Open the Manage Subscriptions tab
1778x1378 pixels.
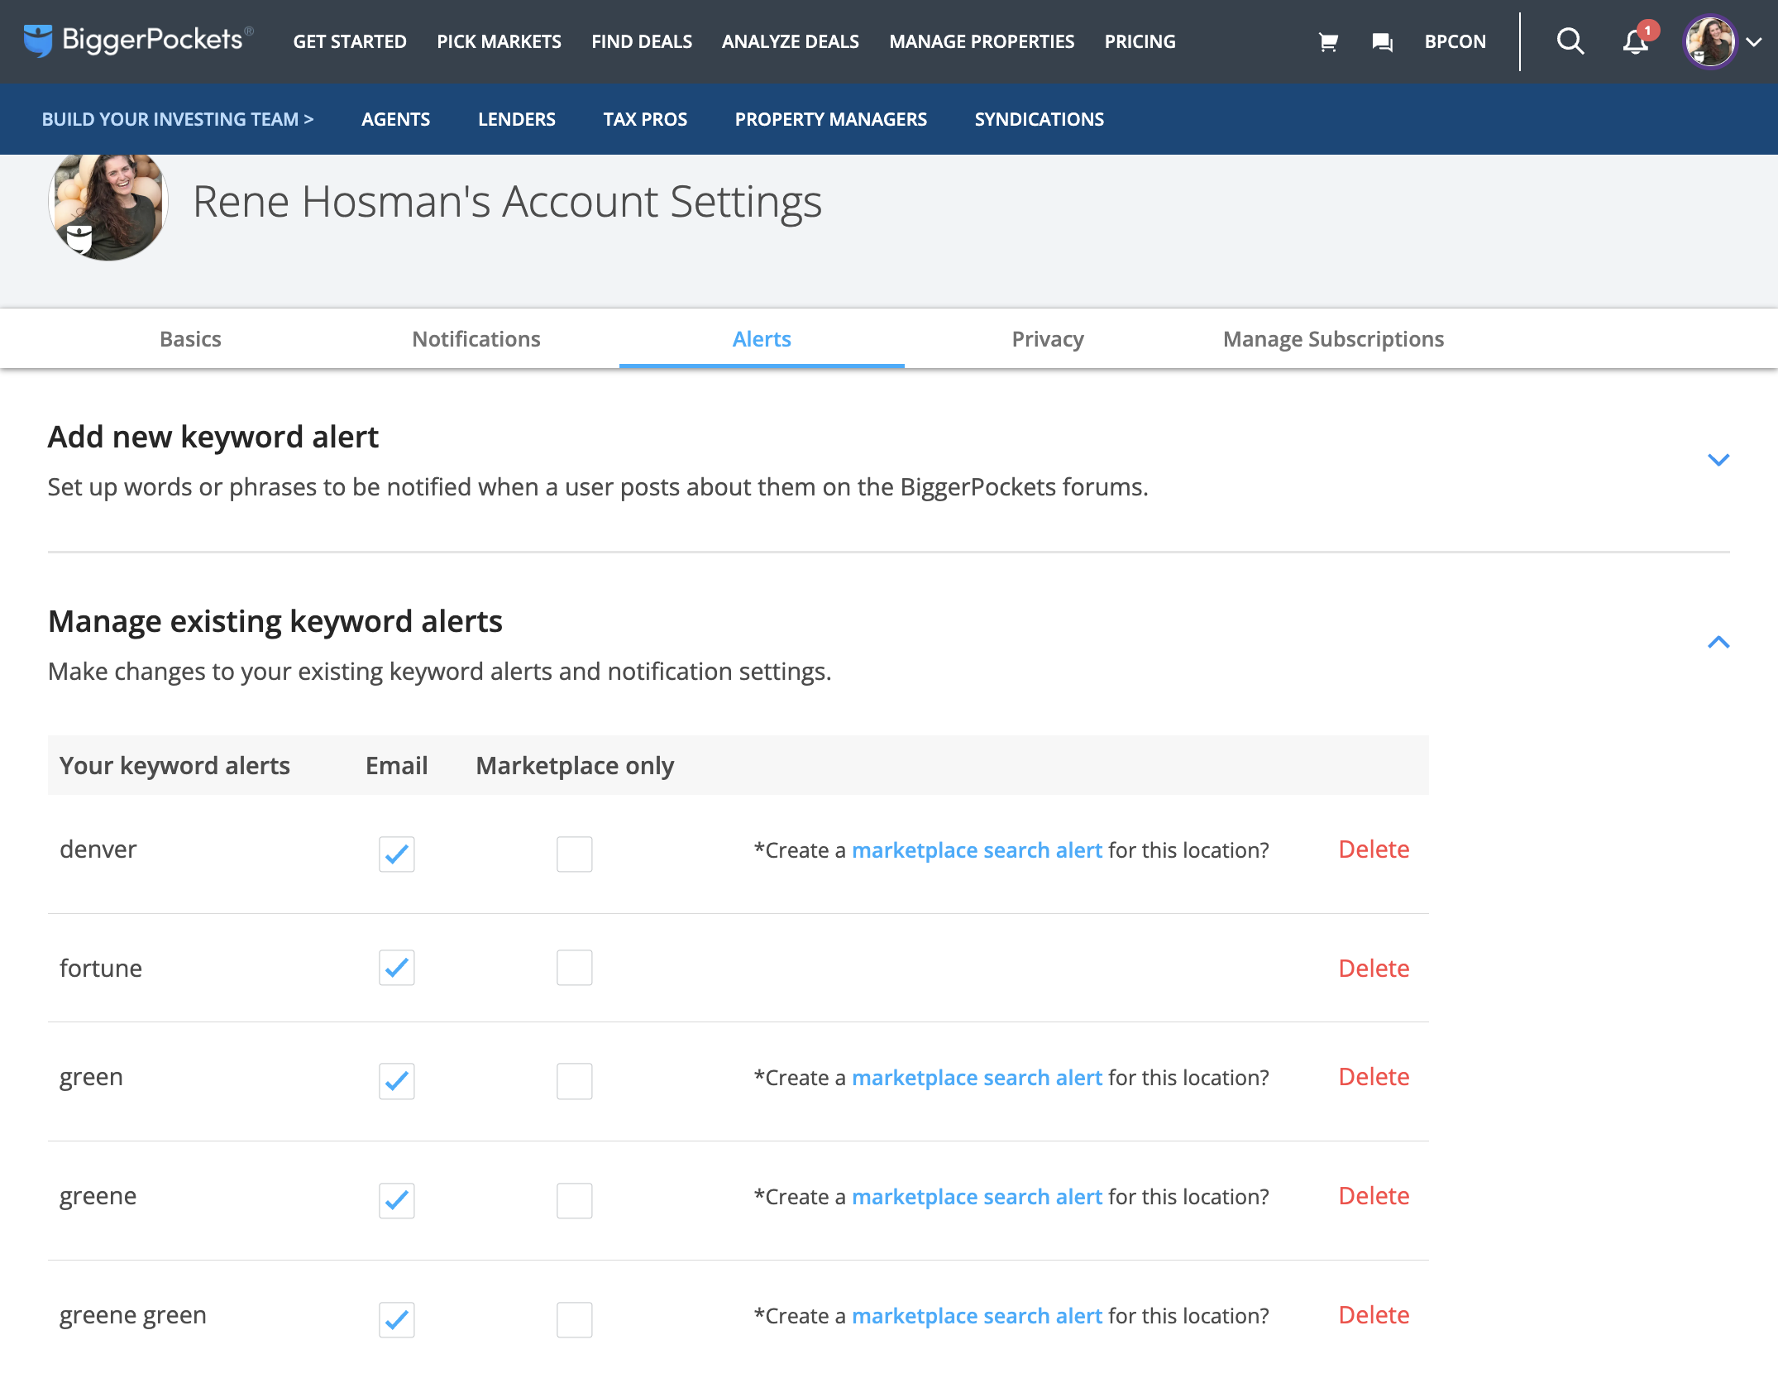click(x=1333, y=339)
